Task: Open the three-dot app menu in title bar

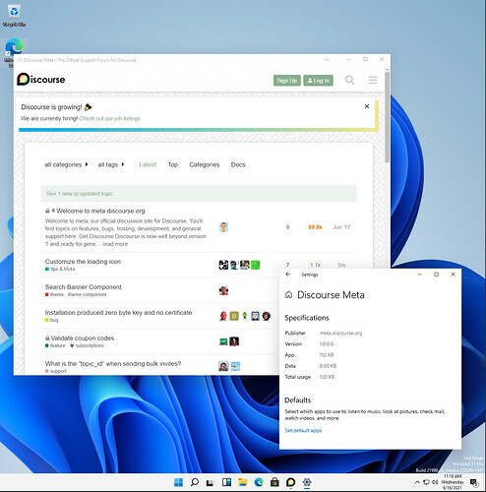Action: click(328, 60)
